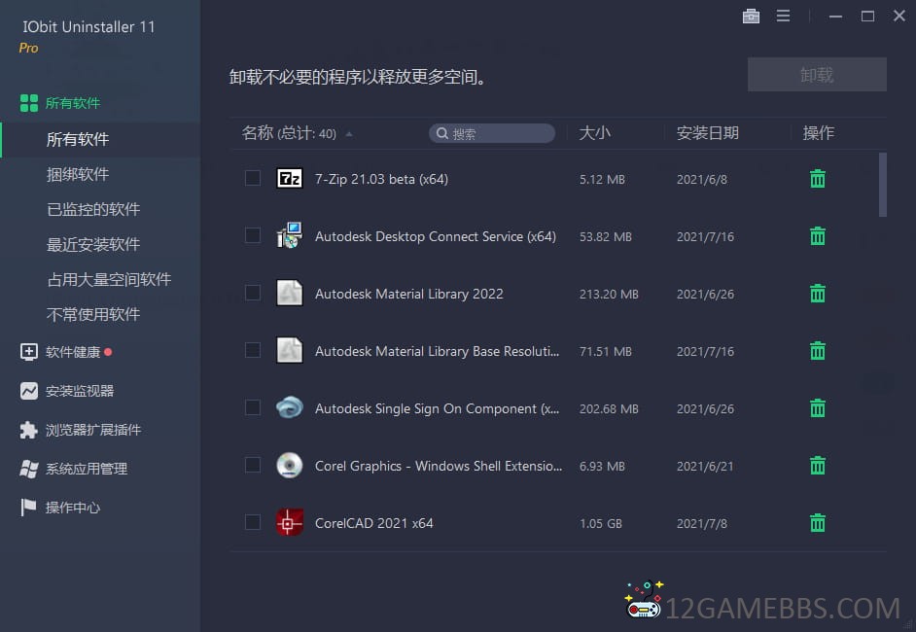Open 捆绑软件 in the sidebar
The width and height of the screenshot is (916, 632).
[x=78, y=175]
